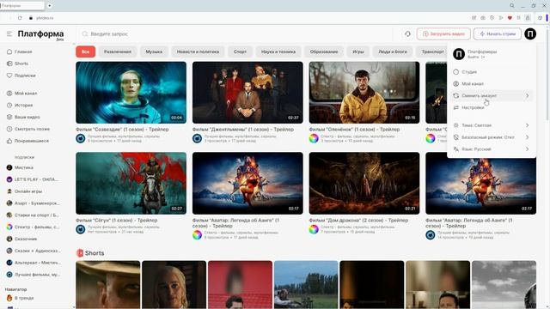Select the Все category chip
Image resolution: width=550 pixels, height=309 pixels.
point(86,51)
